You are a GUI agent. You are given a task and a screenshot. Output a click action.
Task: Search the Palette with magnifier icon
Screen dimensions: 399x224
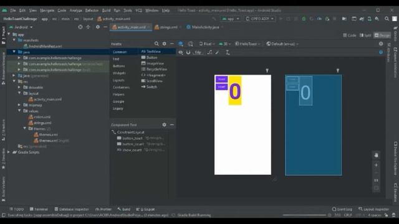point(156,44)
